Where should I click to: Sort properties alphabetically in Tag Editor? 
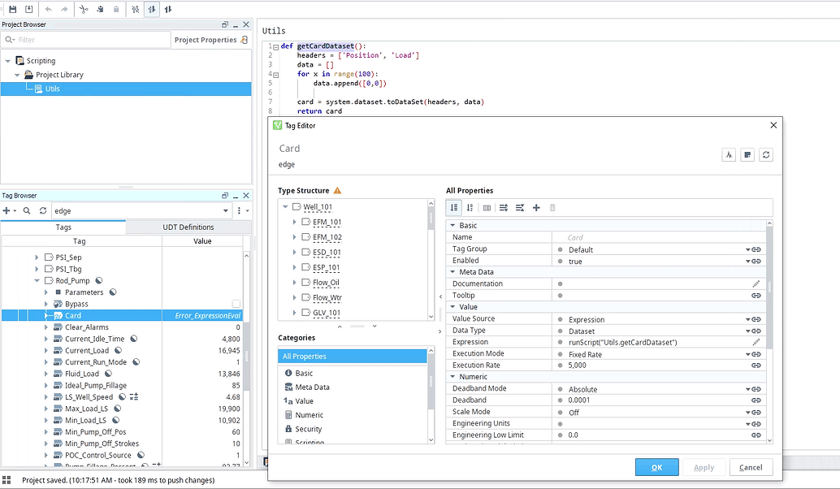coord(470,208)
